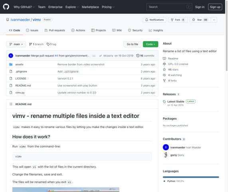Click the fork icon in Fork button
Viewport: 228px width, 192px height.
pyautogui.click(x=172, y=20)
